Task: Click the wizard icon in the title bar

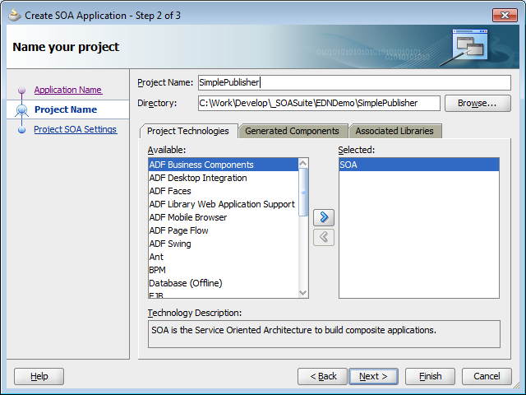Action: 13,14
